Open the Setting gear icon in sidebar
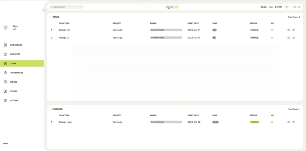306x151 pixels. (x=5, y=101)
